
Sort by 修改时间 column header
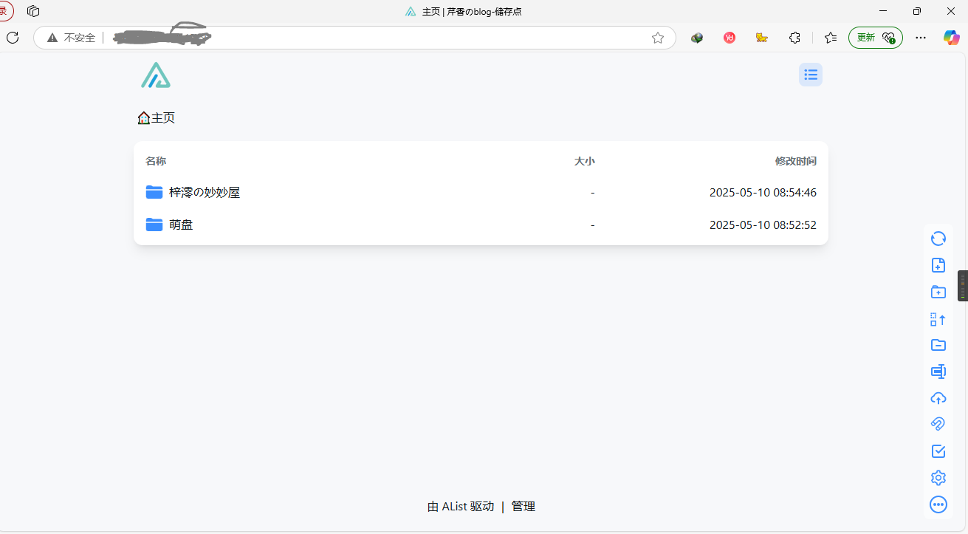(x=795, y=161)
